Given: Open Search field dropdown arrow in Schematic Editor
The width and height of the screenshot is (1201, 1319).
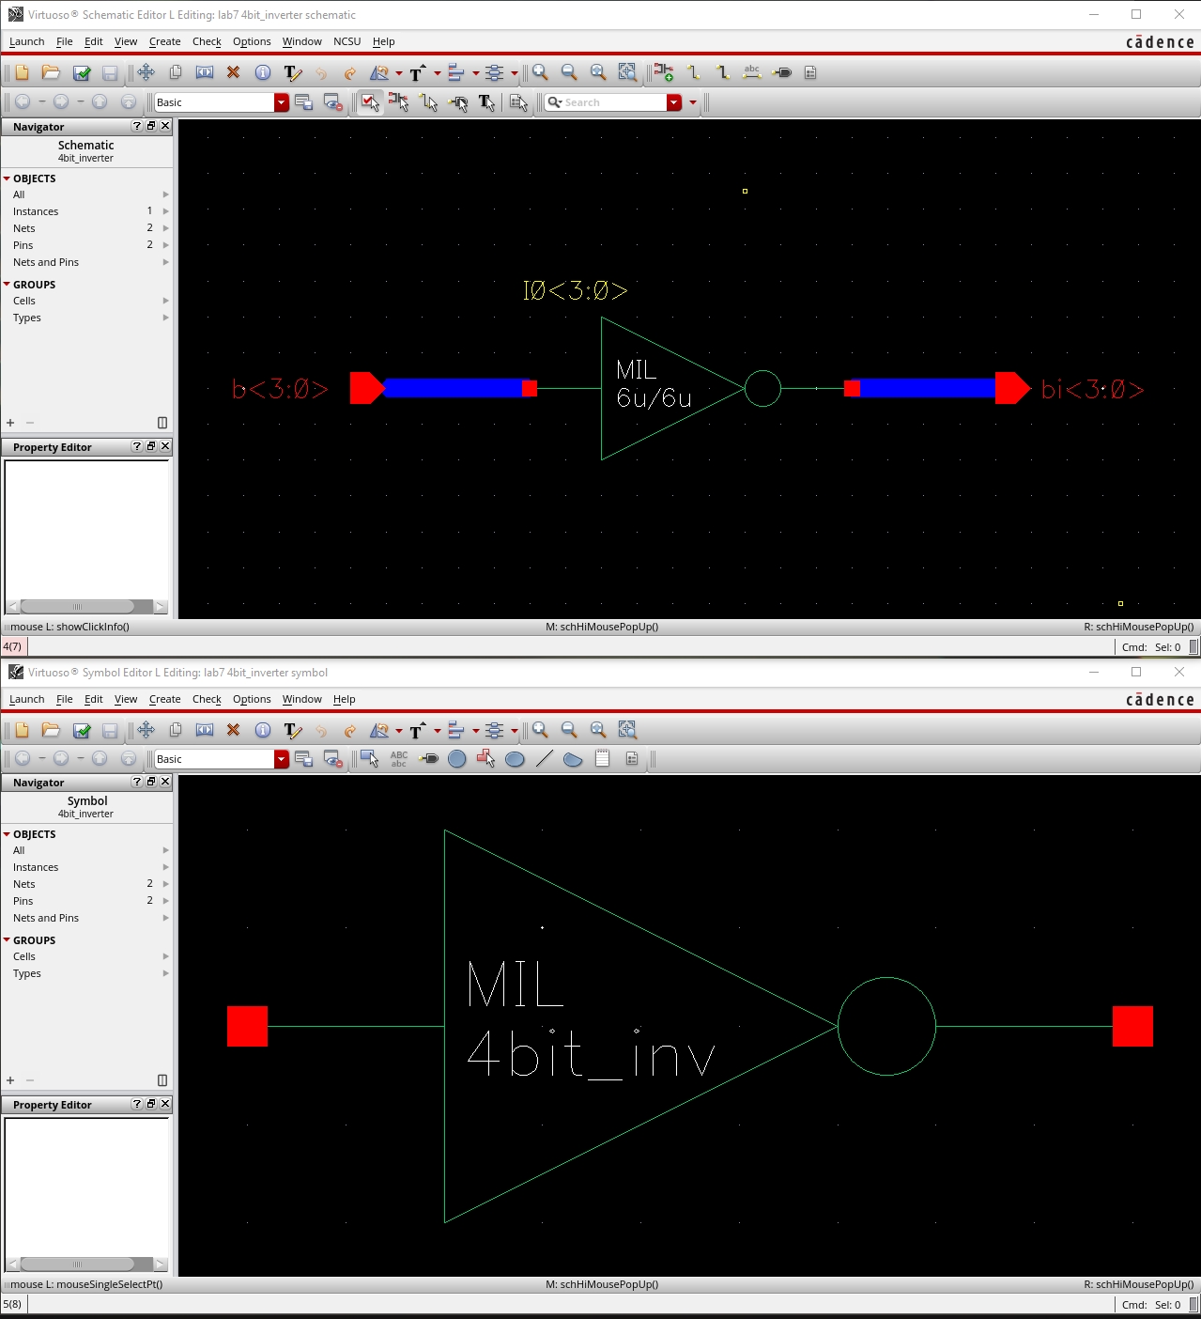Looking at the screenshot, I should click(x=674, y=102).
